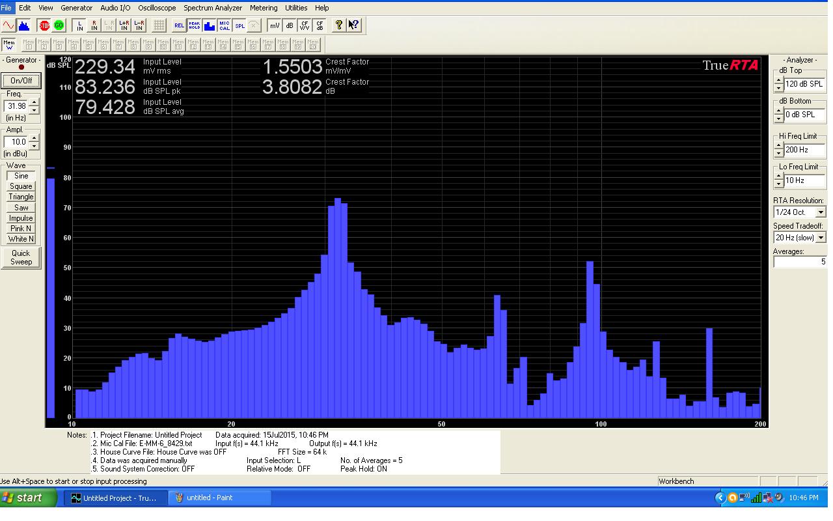The image size is (833, 521).
Task: Click the Mem 10 memory slot icon
Action: click(x=163, y=45)
